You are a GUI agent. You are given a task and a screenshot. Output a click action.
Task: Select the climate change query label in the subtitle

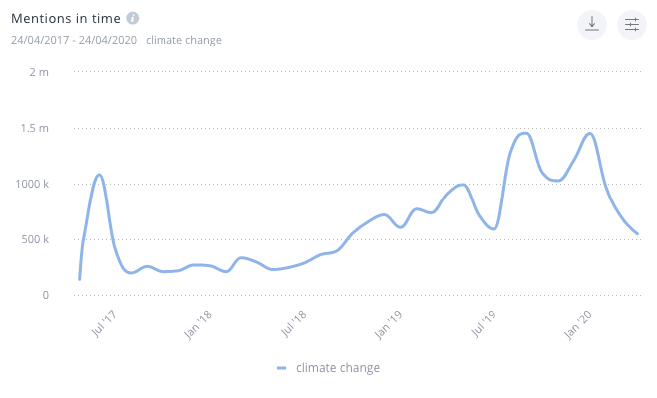[184, 40]
